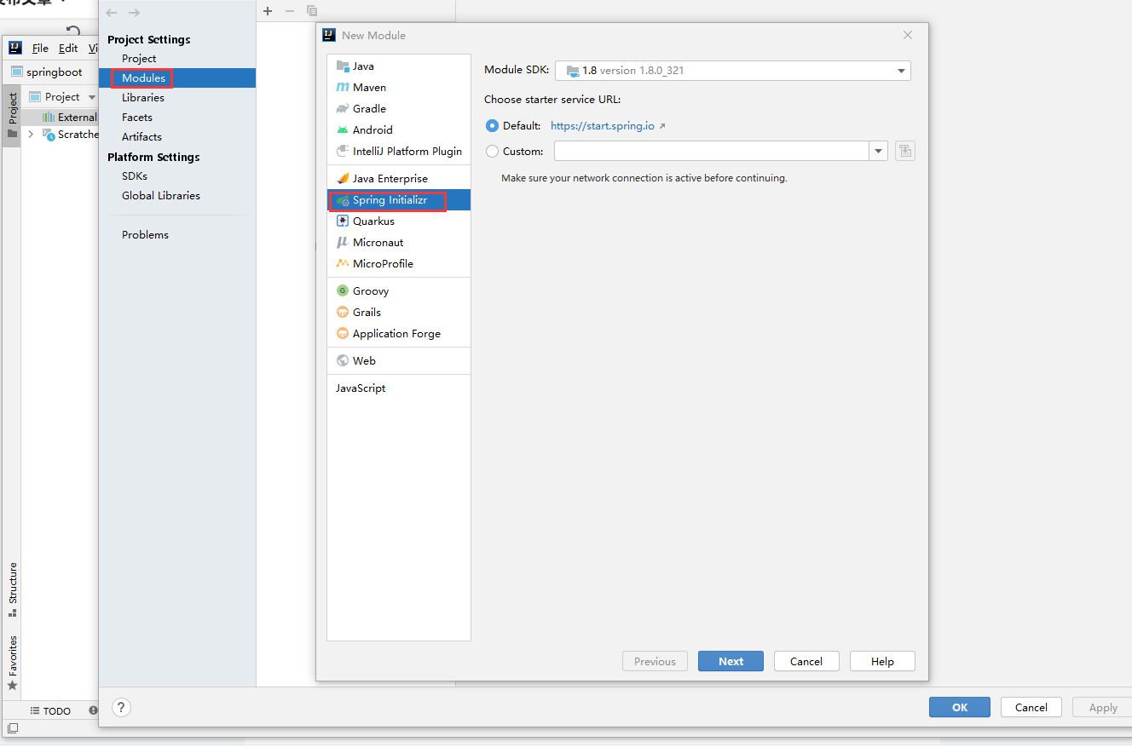Select the Java Enterprise module type
1132x753 pixels.
pyautogui.click(x=398, y=179)
